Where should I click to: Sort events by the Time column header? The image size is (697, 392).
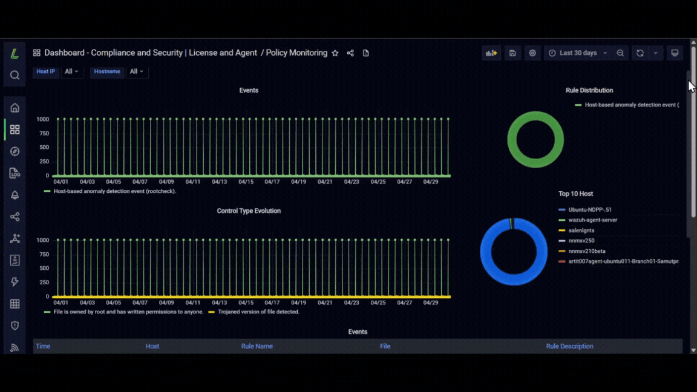[x=43, y=346]
